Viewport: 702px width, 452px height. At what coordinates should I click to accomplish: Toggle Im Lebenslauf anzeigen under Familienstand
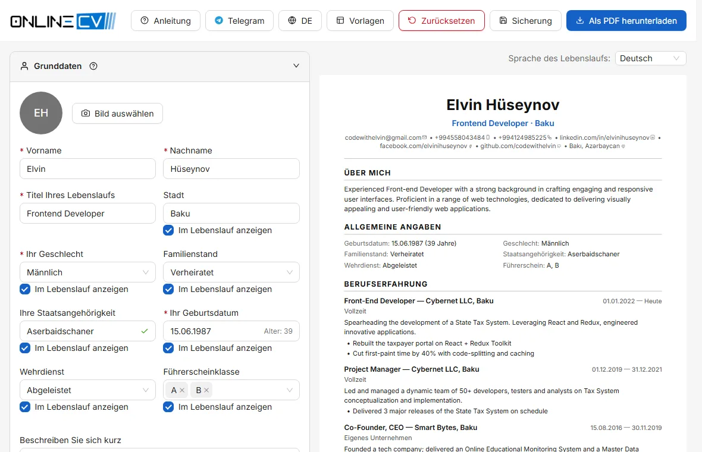point(168,289)
